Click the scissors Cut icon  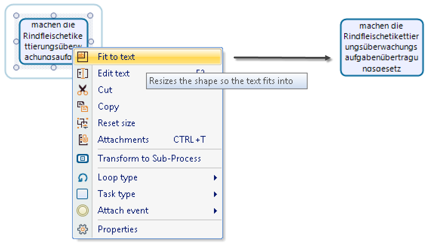(x=82, y=90)
